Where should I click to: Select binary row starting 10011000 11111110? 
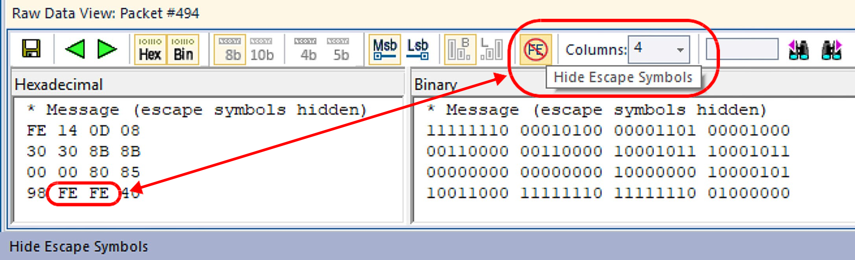click(608, 193)
